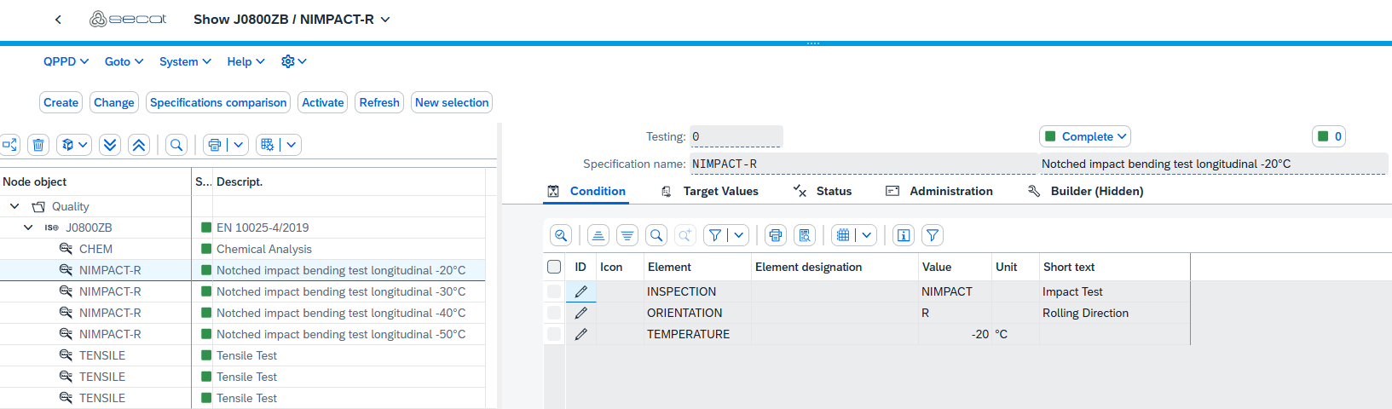This screenshot has height=409, width=1392.
Task: Collapse all nodes with double-up arrow icon
Action: pyautogui.click(x=139, y=145)
